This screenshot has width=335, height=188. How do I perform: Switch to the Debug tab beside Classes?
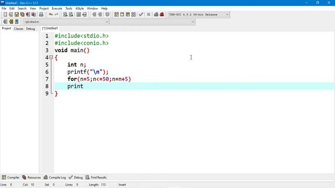point(30,29)
